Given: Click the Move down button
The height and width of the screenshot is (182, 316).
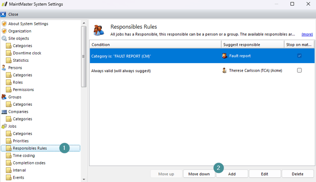Looking at the screenshot, I should pyautogui.click(x=199, y=174).
